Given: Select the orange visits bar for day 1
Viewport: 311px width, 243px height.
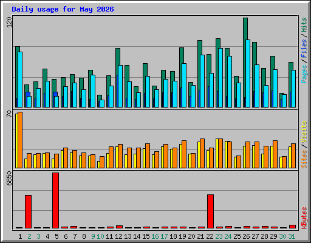Looking at the screenshot, I should (x=20, y=140).
